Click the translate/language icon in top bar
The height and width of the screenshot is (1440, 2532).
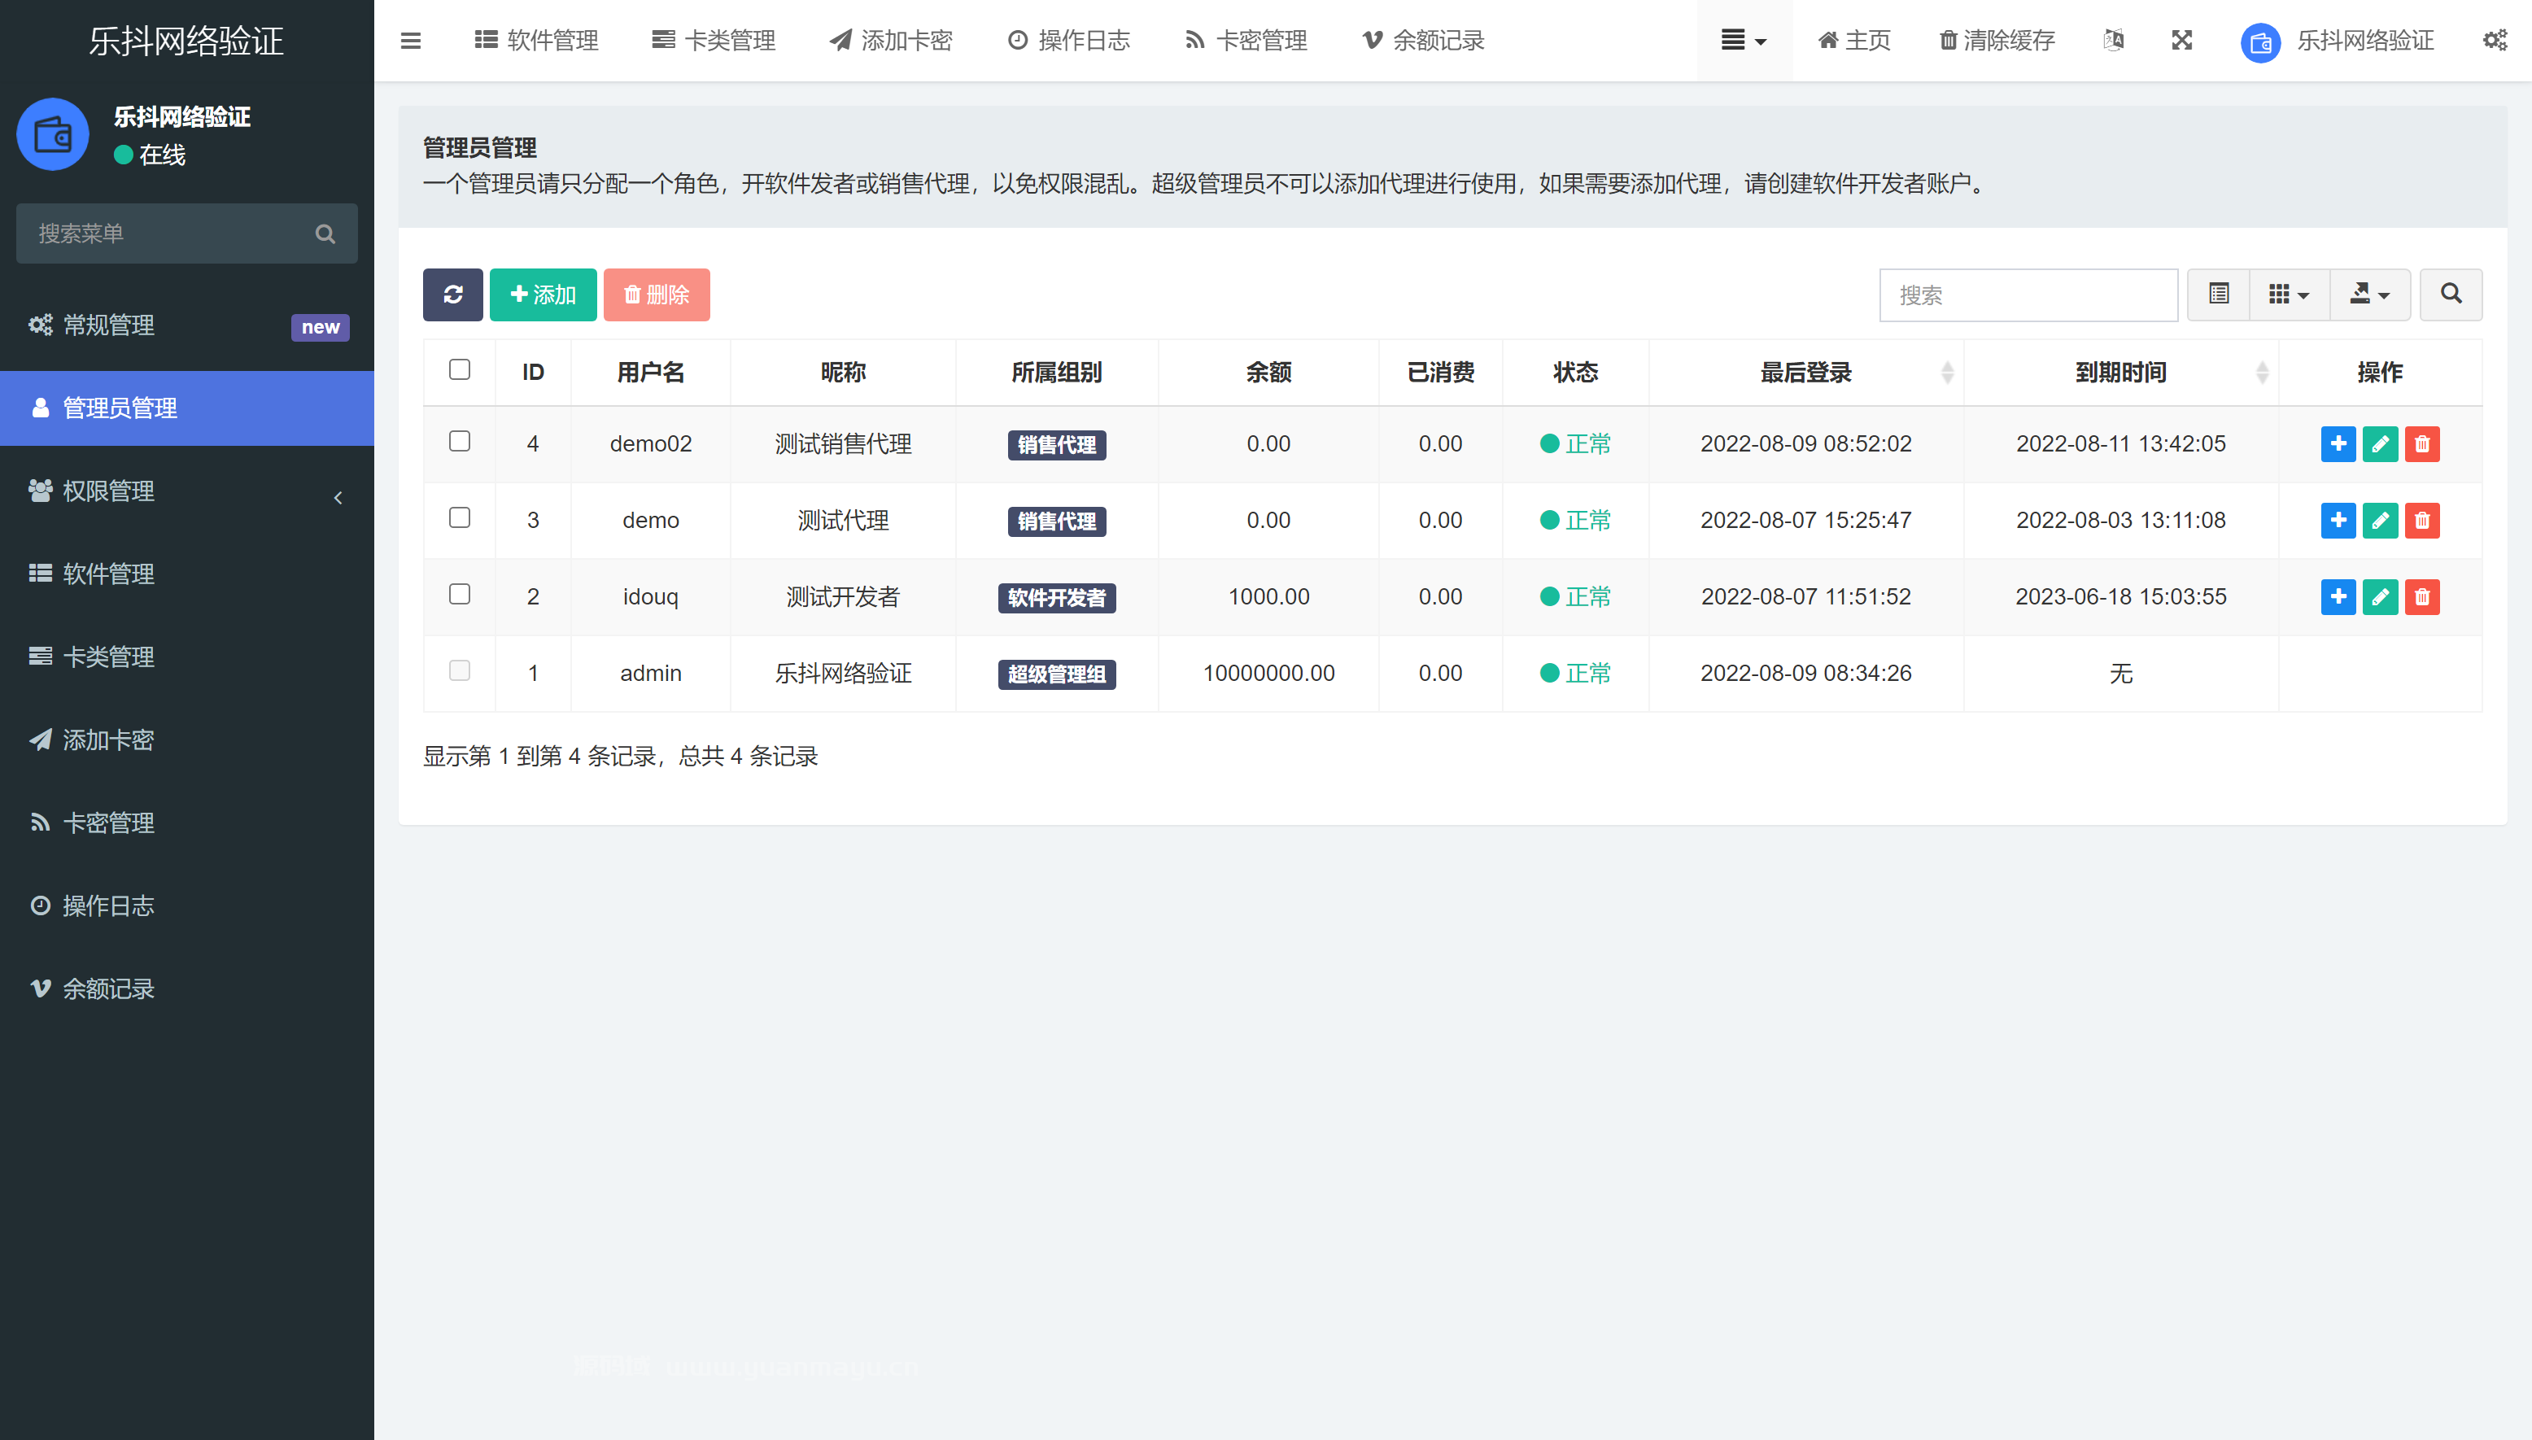[x=2115, y=41]
